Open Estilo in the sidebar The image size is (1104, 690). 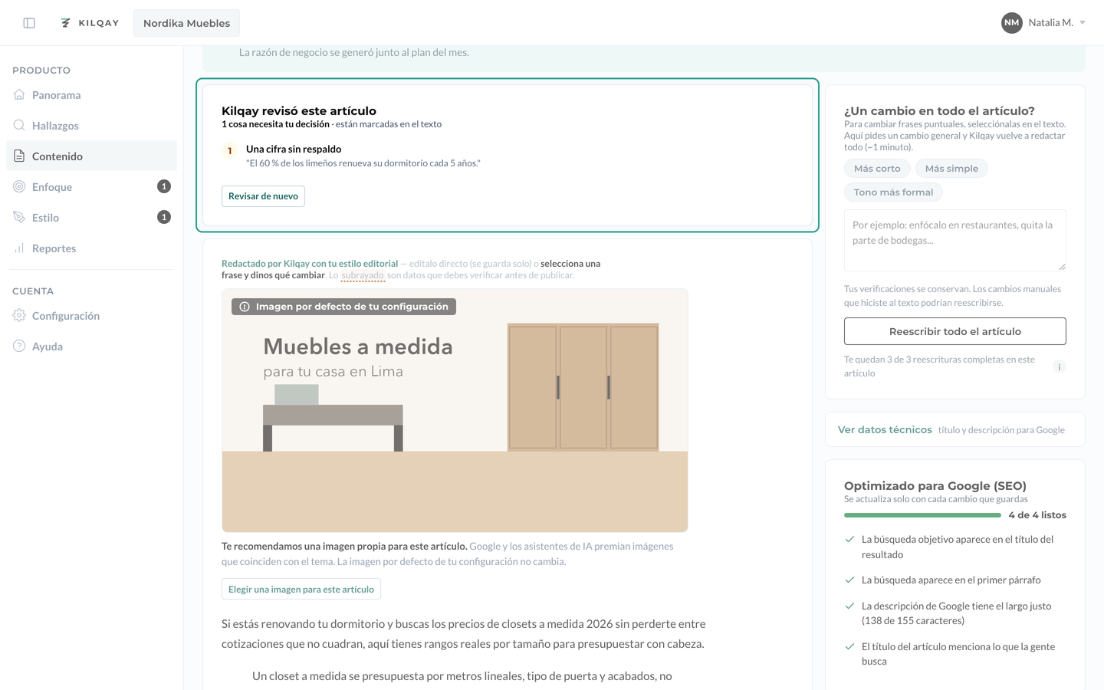91,218
